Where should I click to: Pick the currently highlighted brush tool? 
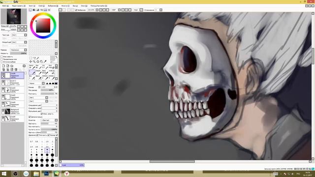32,72
